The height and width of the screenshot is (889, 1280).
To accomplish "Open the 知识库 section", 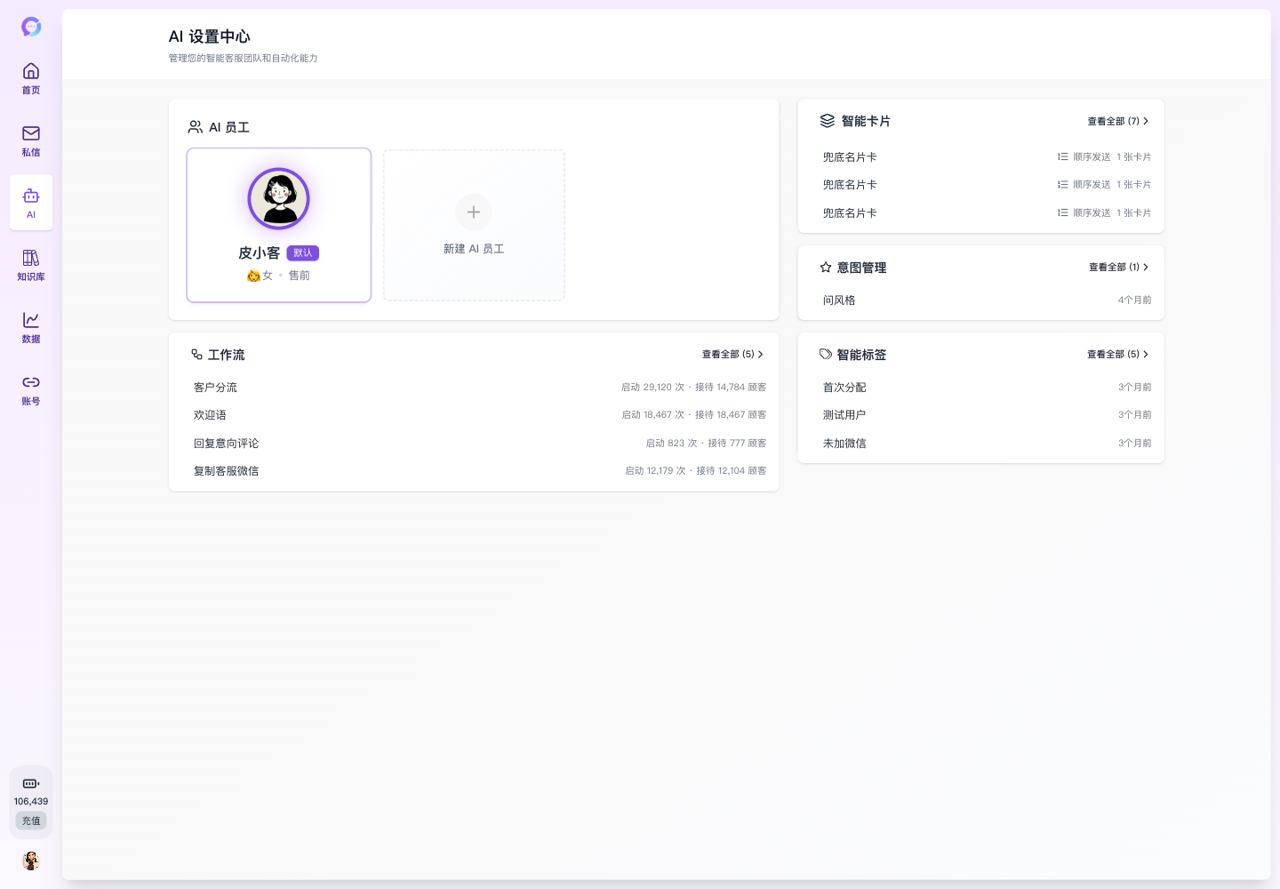I will [31, 264].
